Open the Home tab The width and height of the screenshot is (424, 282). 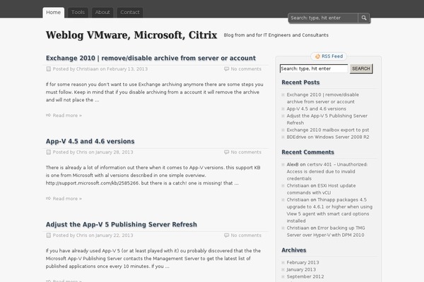tap(53, 13)
